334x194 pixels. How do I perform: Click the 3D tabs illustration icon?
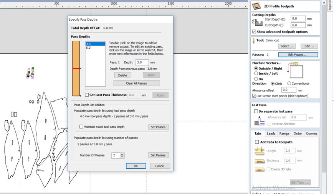pyautogui.click(x=259, y=169)
